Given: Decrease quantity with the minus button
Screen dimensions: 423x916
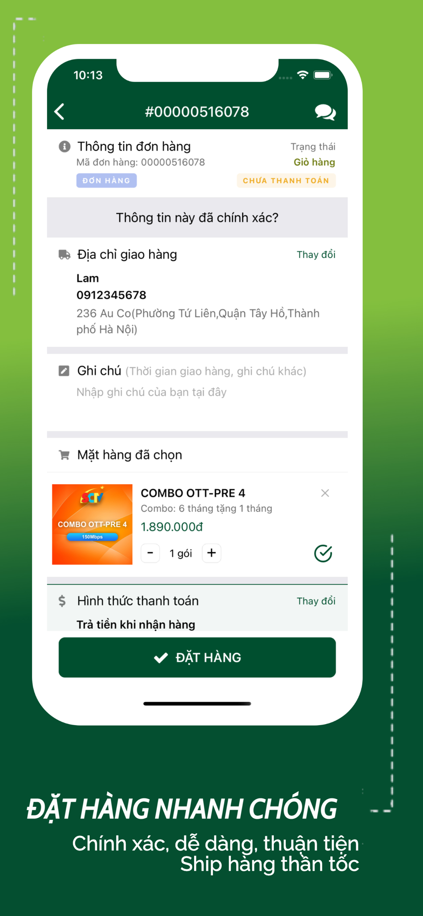Looking at the screenshot, I should click(x=150, y=553).
